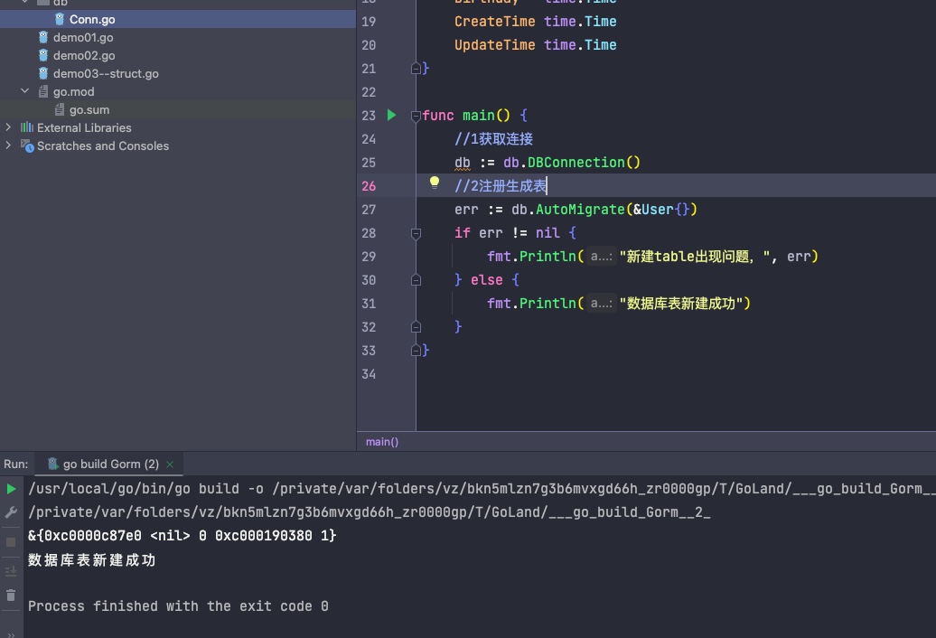Fold the main function at line 23
Viewport: 936px width, 638px height.
(417, 116)
